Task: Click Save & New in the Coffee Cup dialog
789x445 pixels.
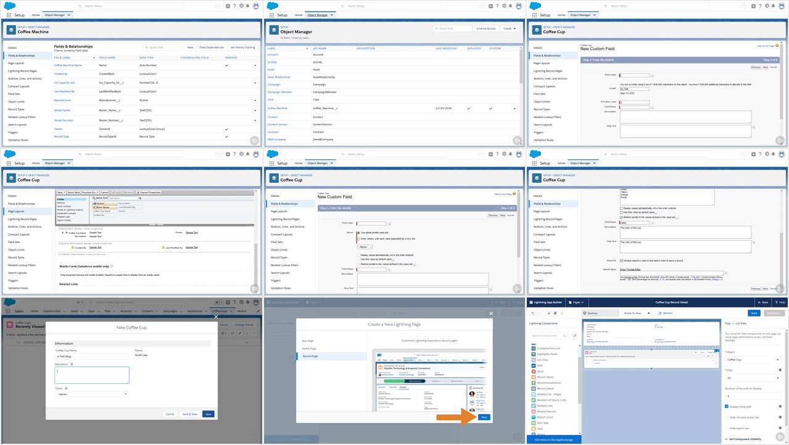Action: click(x=189, y=414)
